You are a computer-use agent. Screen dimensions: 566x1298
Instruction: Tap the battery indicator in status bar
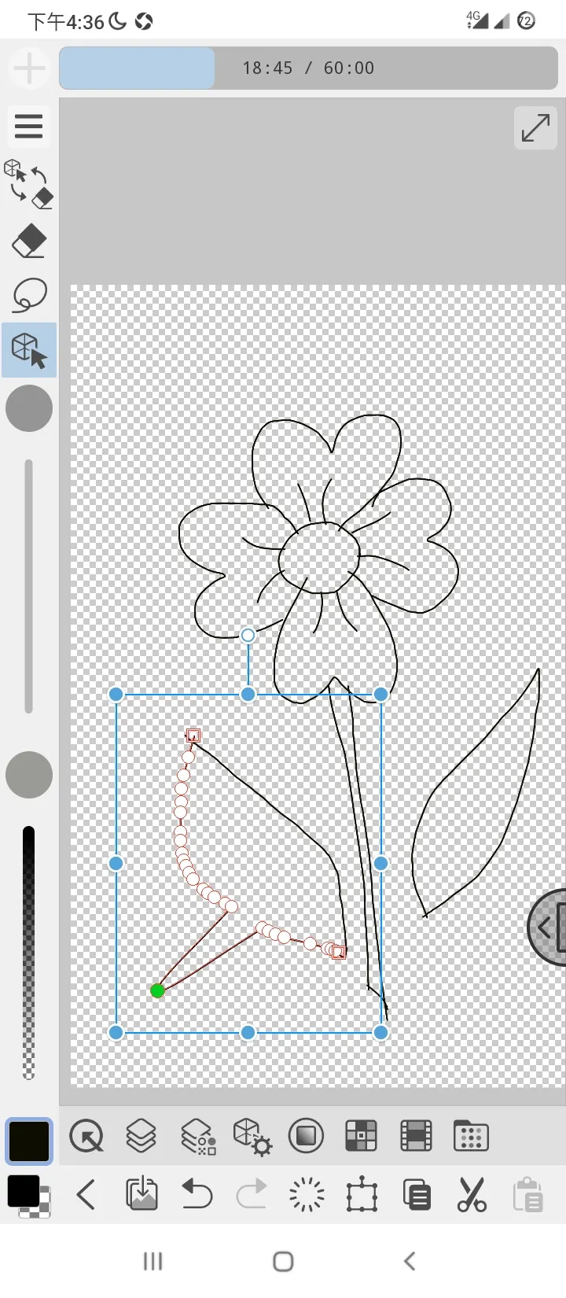[x=527, y=21]
